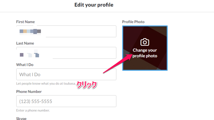Viewport: 214px width, 120px height.
Task: Select the Phone Number input box
Action: click(66, 101)
